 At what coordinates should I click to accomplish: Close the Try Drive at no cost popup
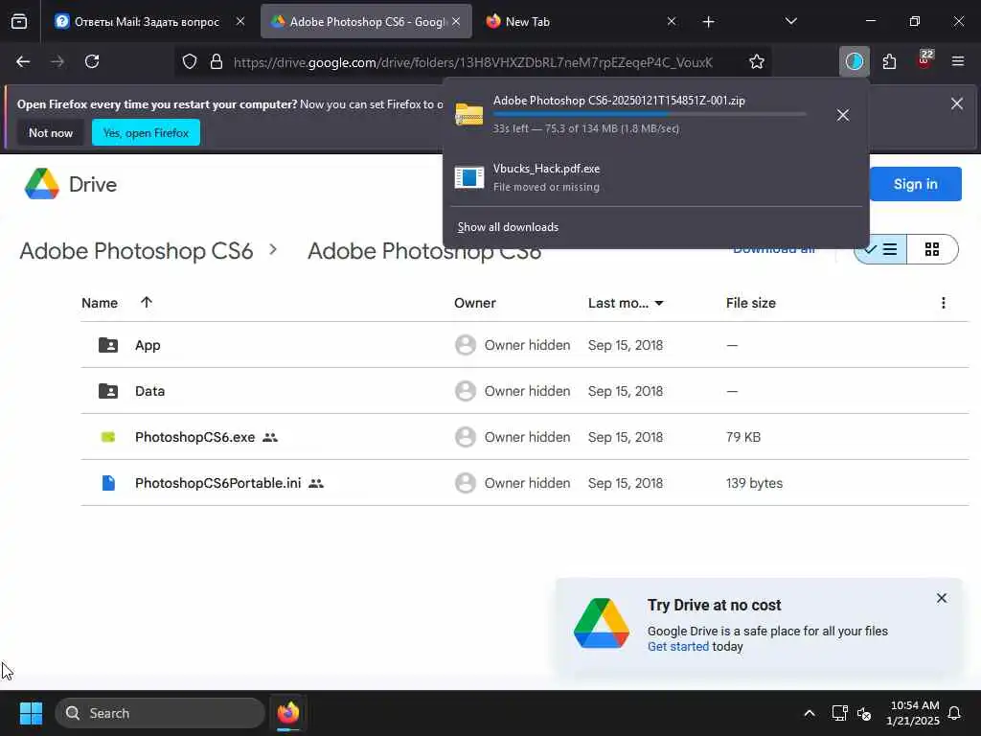pos(941,598)
